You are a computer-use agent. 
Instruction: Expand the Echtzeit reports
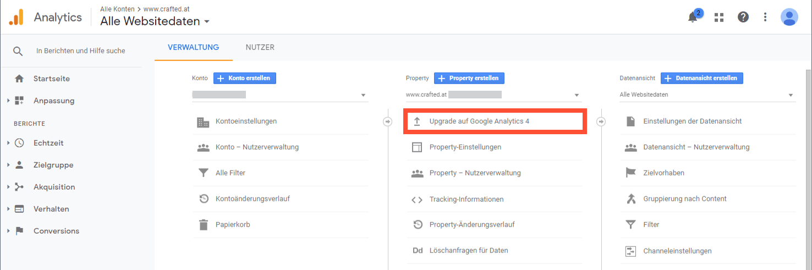pos(8,143)
